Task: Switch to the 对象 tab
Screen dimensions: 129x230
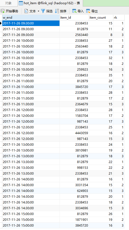Action: click(8, 3)
